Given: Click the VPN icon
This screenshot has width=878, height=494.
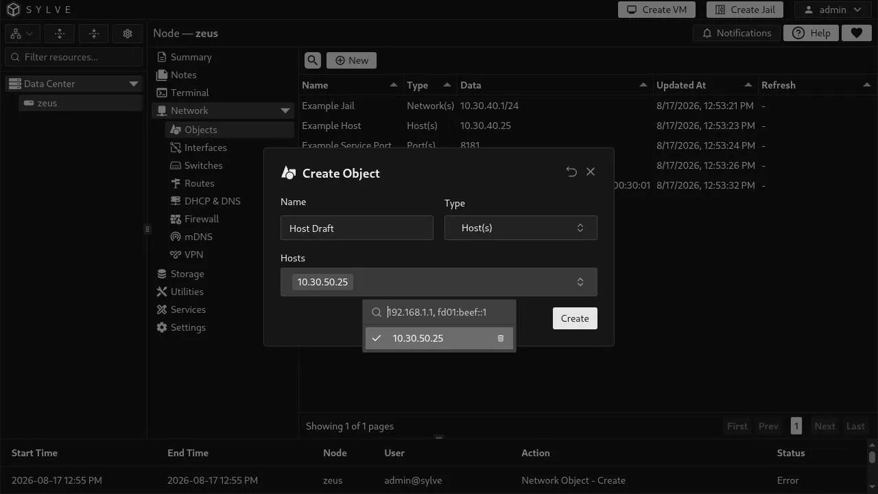Looking at the screenshot, I should point(176,255).
